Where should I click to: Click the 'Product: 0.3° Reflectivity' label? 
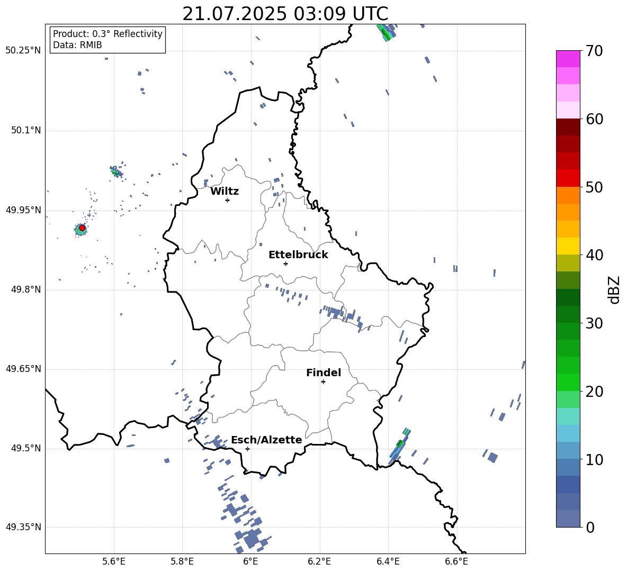point(108,33)
